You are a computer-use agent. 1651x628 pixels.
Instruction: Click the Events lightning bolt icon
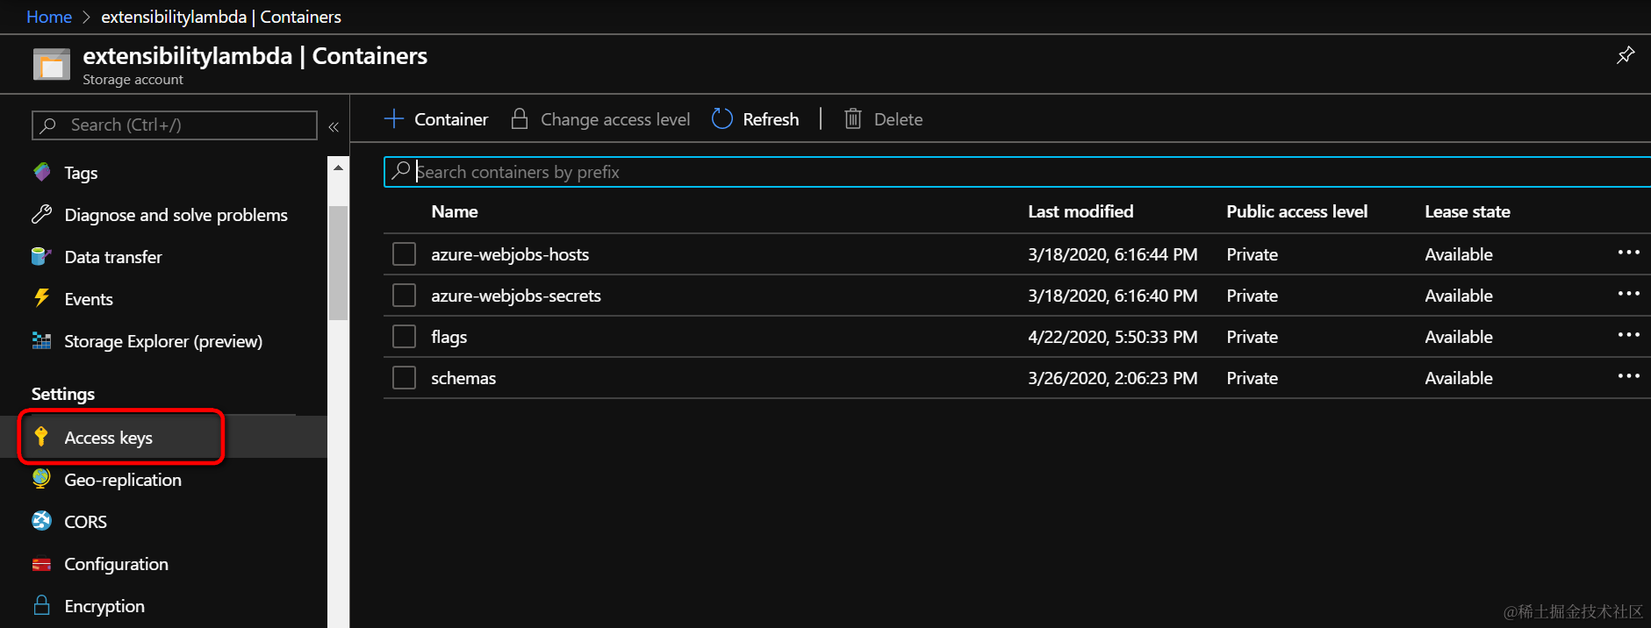point(41,298)
